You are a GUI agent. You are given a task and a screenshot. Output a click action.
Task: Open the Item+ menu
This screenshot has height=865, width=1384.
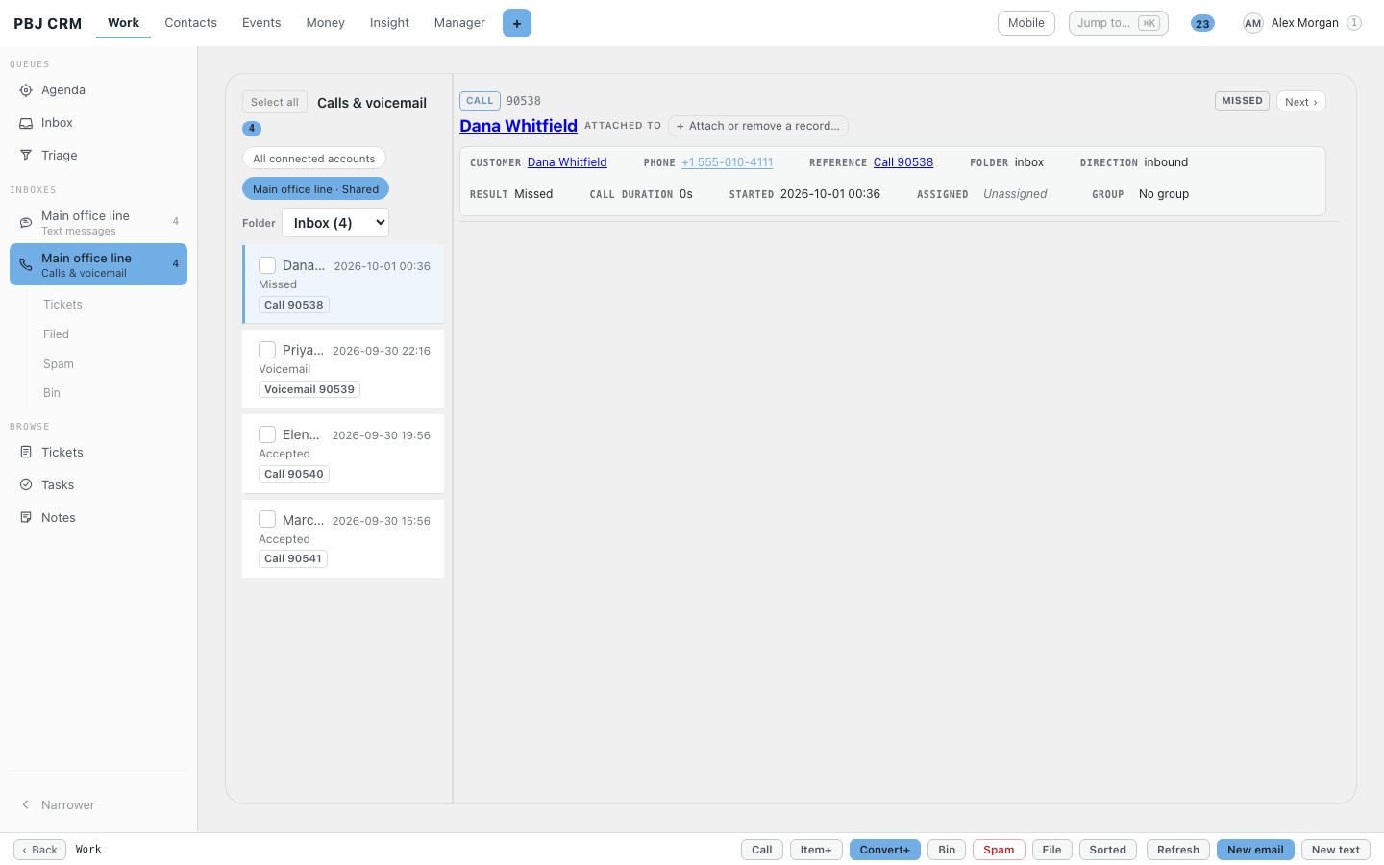pyautogui.click(x=816, y=850)
